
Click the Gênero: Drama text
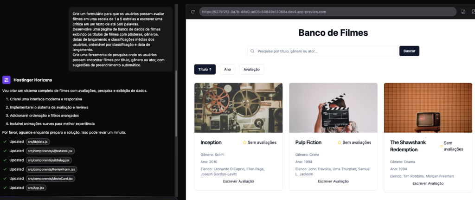tap(403, 162)
